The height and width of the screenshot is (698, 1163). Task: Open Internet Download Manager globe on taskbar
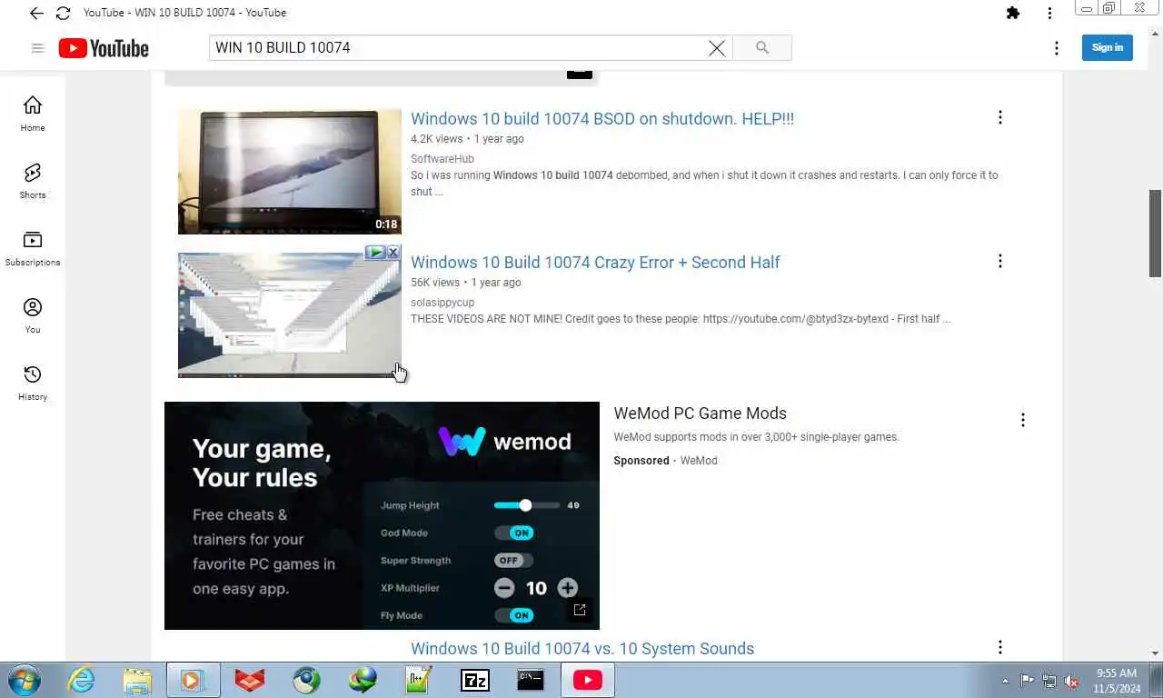coord(363,681)
